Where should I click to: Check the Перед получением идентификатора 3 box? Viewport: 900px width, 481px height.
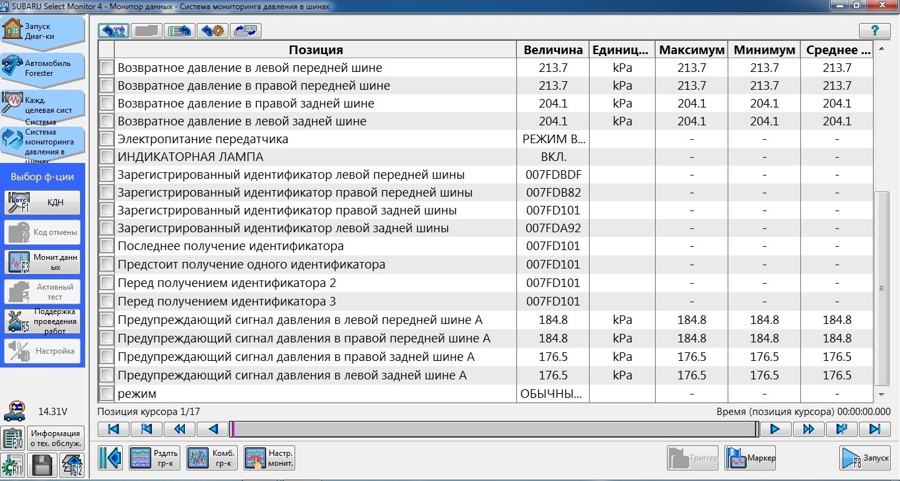click(106, 302)
